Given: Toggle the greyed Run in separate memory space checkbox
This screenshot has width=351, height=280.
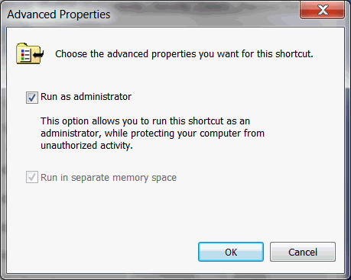Looking at the screenshot, I should tap(32, 177).
